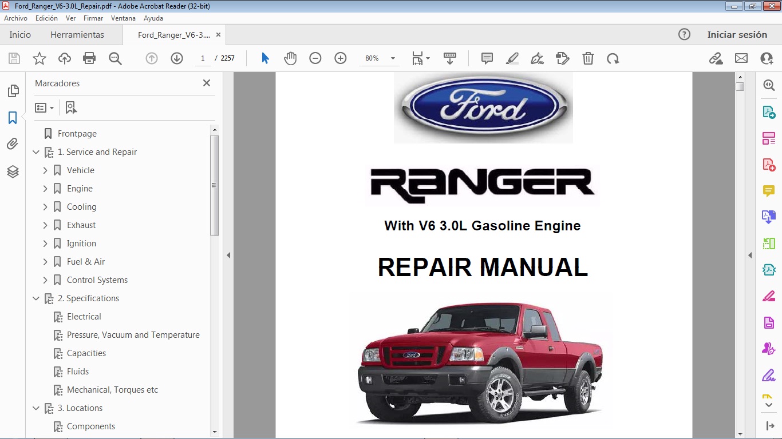Click the Attachments paperclip icon
This screenshot has width=782, height=439.
pos(13,143)
